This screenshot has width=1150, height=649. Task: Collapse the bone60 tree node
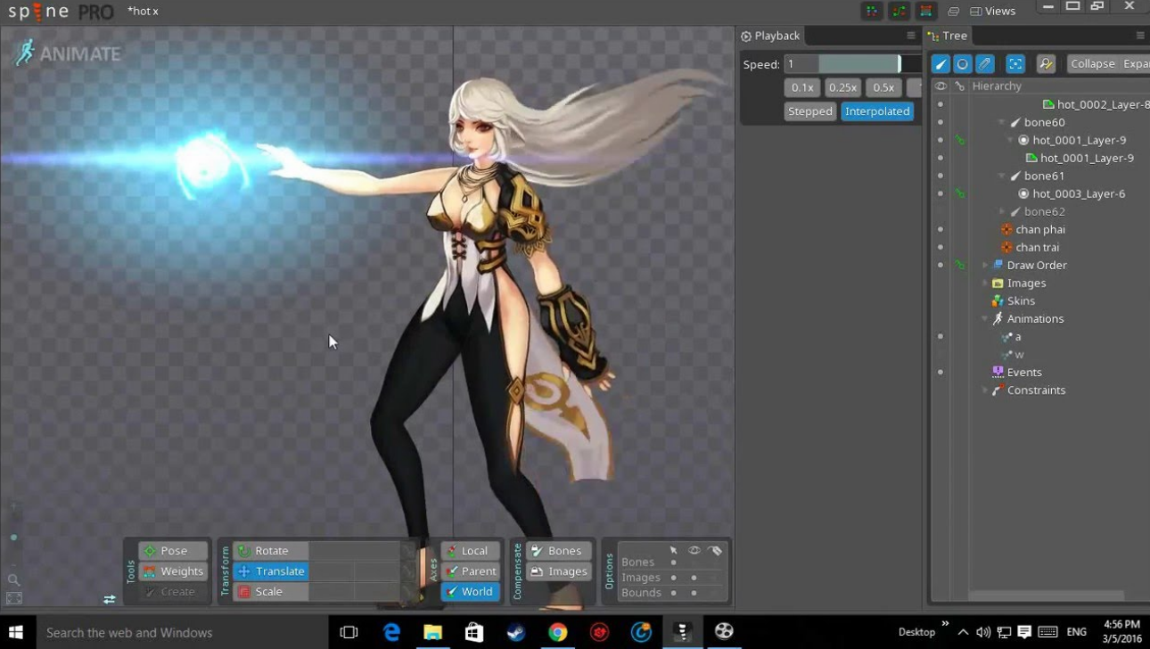tap(1002, 122)
